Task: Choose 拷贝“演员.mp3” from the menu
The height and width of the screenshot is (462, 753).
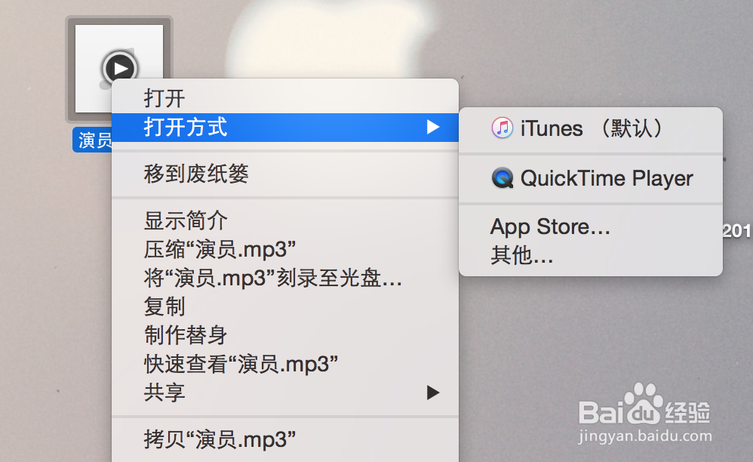Action: pos(284,439)
